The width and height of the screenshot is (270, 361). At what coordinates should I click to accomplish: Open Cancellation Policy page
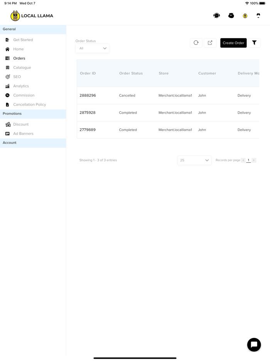coord(29,104)
